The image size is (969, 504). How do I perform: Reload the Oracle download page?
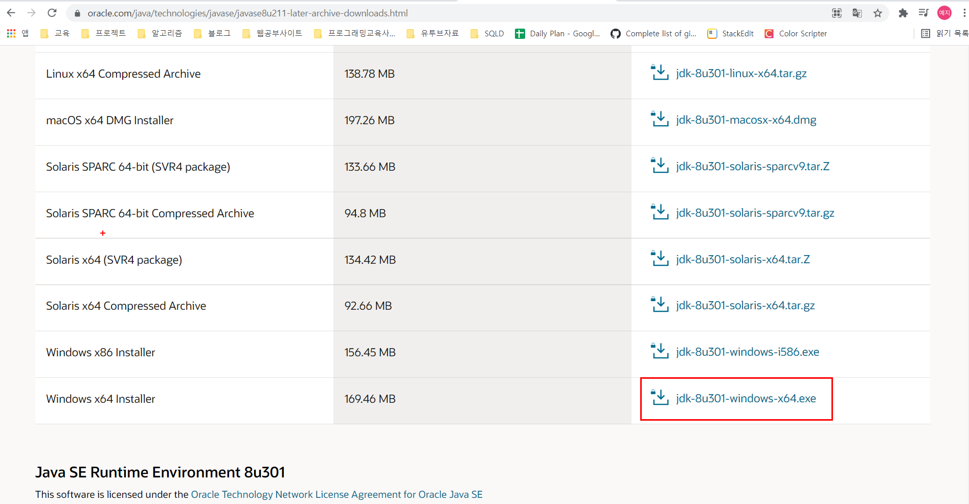(x=52, y=13)
